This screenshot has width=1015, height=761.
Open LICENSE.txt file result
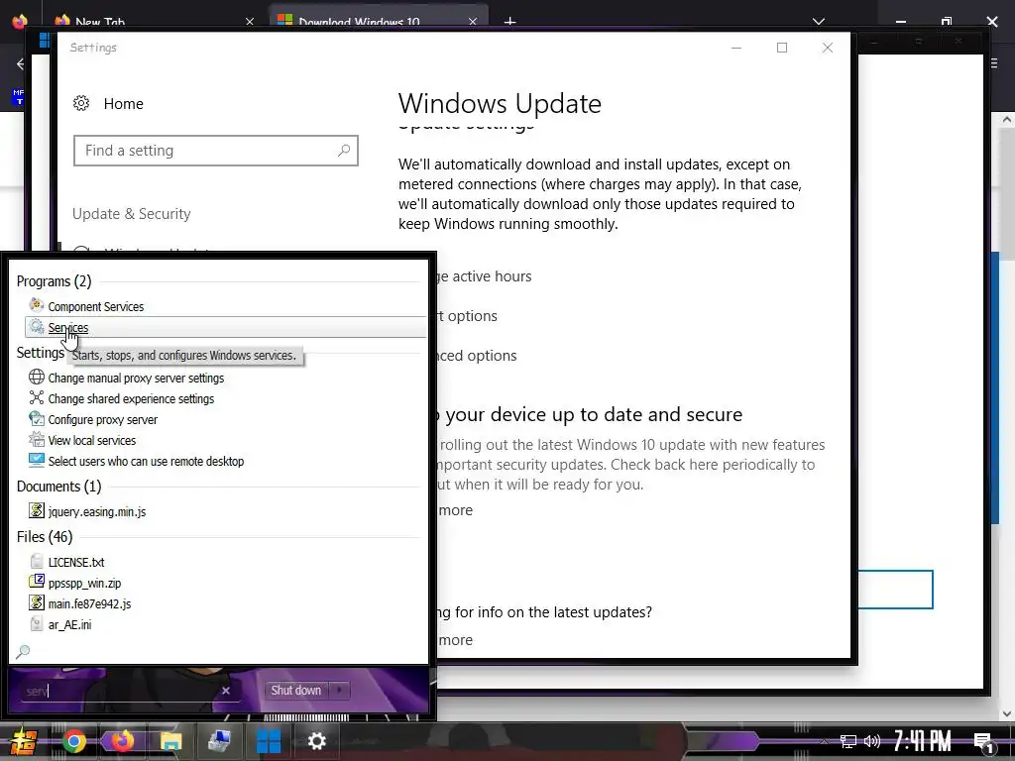pos(75,562)
